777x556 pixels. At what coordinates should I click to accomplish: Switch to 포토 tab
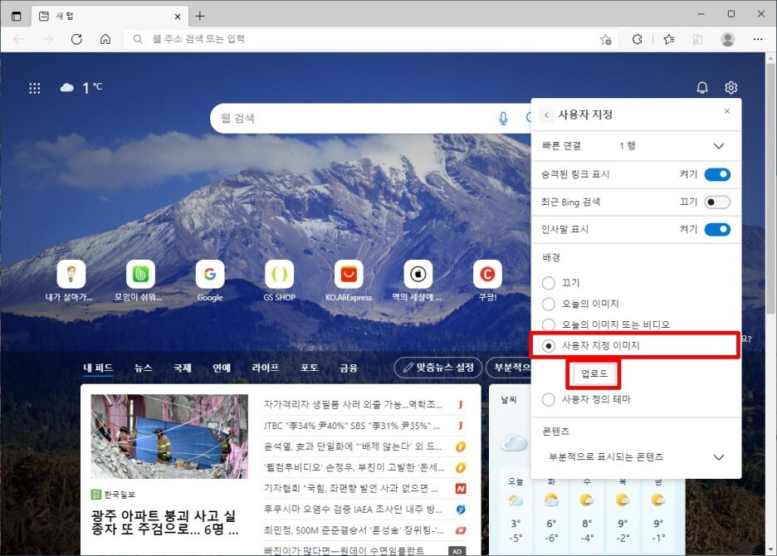tap(309, 368)
